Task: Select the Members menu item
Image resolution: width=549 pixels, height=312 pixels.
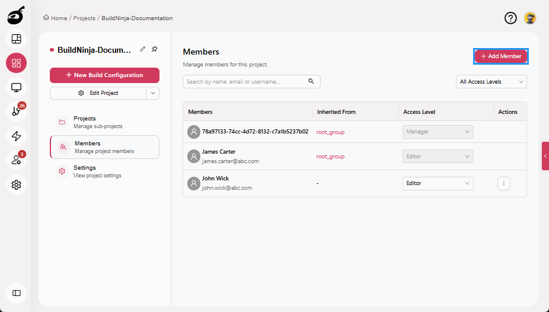Action: 104,147
